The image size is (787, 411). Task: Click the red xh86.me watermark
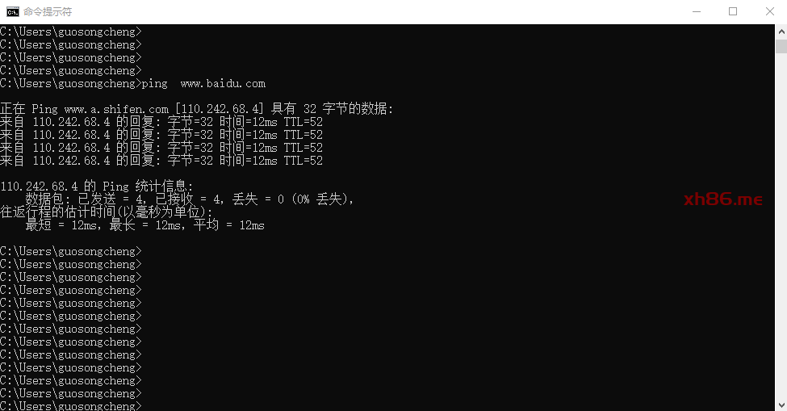pos(723,199)
